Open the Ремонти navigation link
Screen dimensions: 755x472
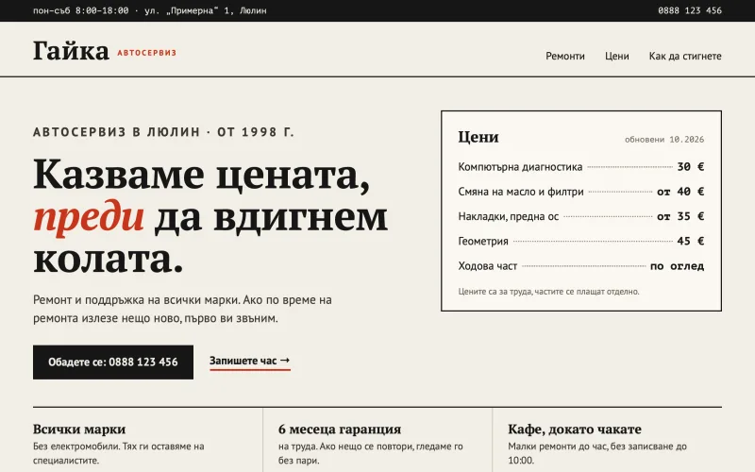564,56
